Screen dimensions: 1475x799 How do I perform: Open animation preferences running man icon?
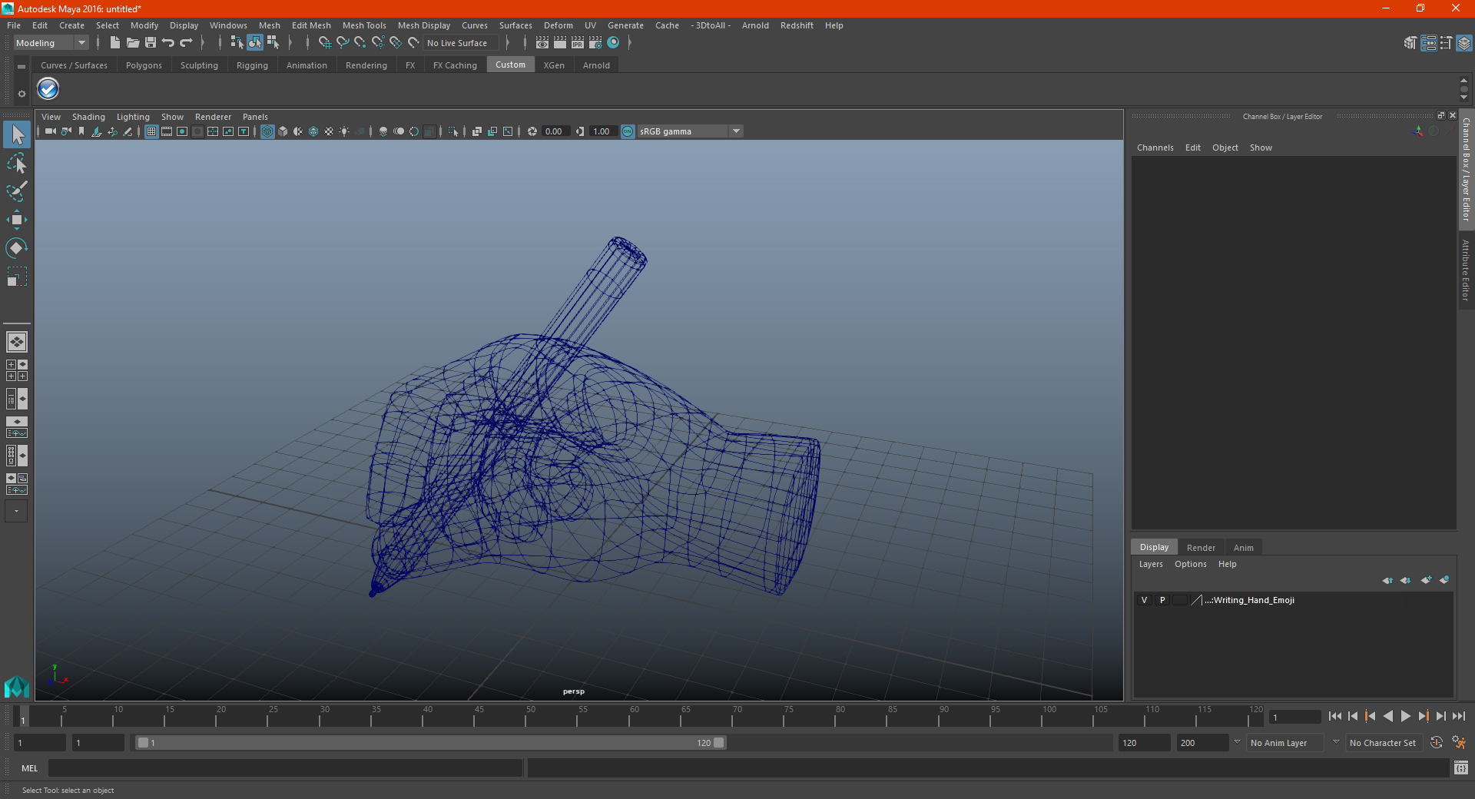pos(1459,743)
